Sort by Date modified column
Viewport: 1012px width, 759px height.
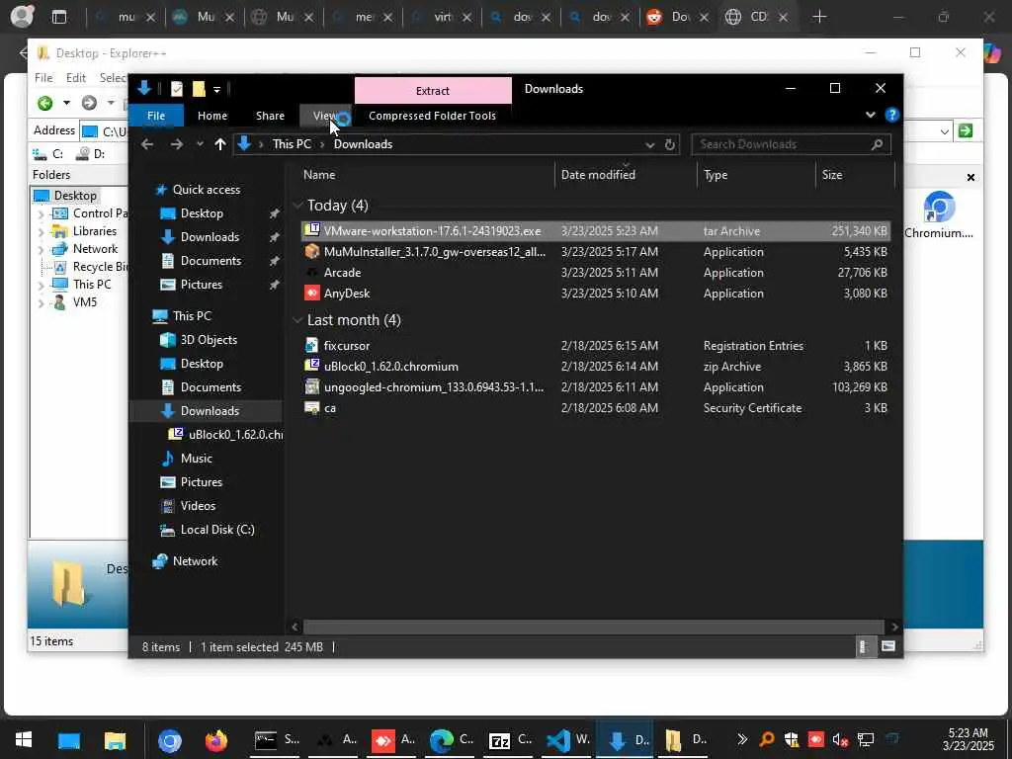(x=626, y=175)
